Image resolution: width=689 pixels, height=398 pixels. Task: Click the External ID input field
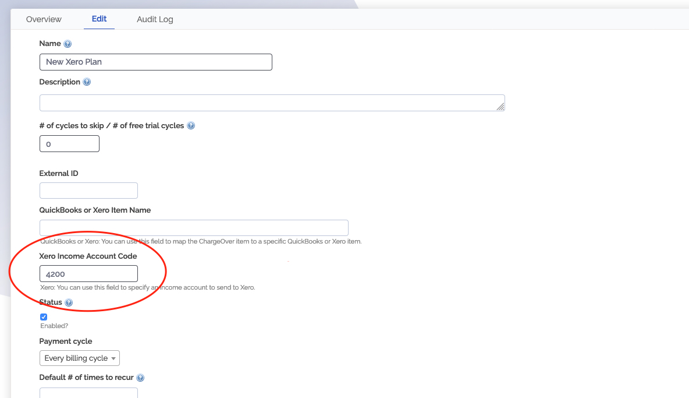88,191
